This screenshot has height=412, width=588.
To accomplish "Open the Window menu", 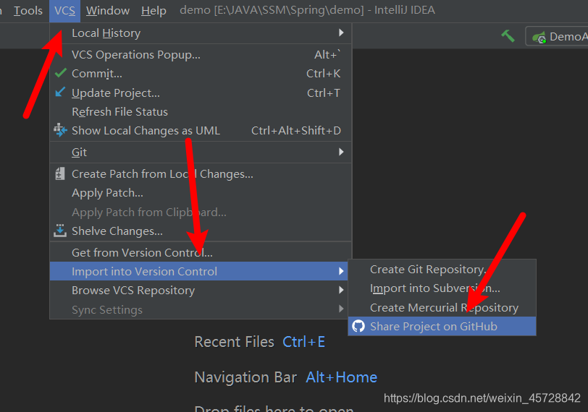I will pyautogui.click(x=108, y=10).
